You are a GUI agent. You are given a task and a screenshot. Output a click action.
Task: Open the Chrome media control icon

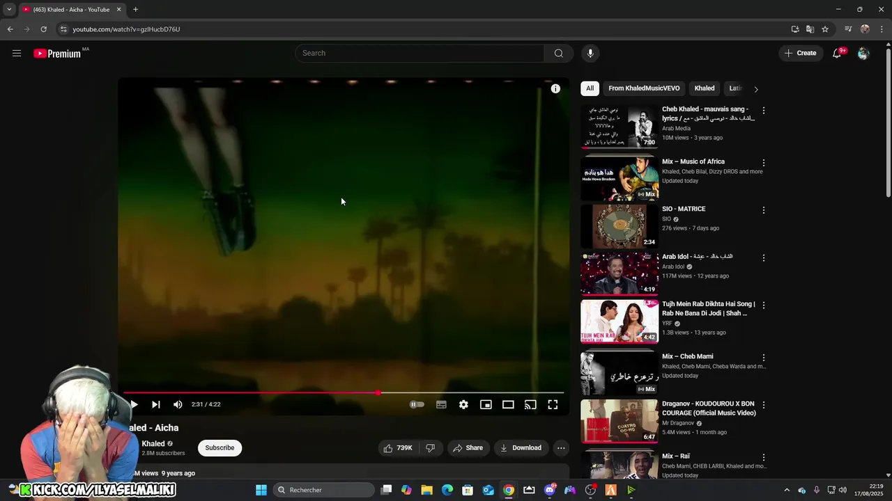tap(848, 29)
